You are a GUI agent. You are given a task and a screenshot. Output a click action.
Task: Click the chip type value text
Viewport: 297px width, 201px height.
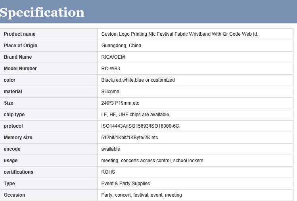(135, 115)
